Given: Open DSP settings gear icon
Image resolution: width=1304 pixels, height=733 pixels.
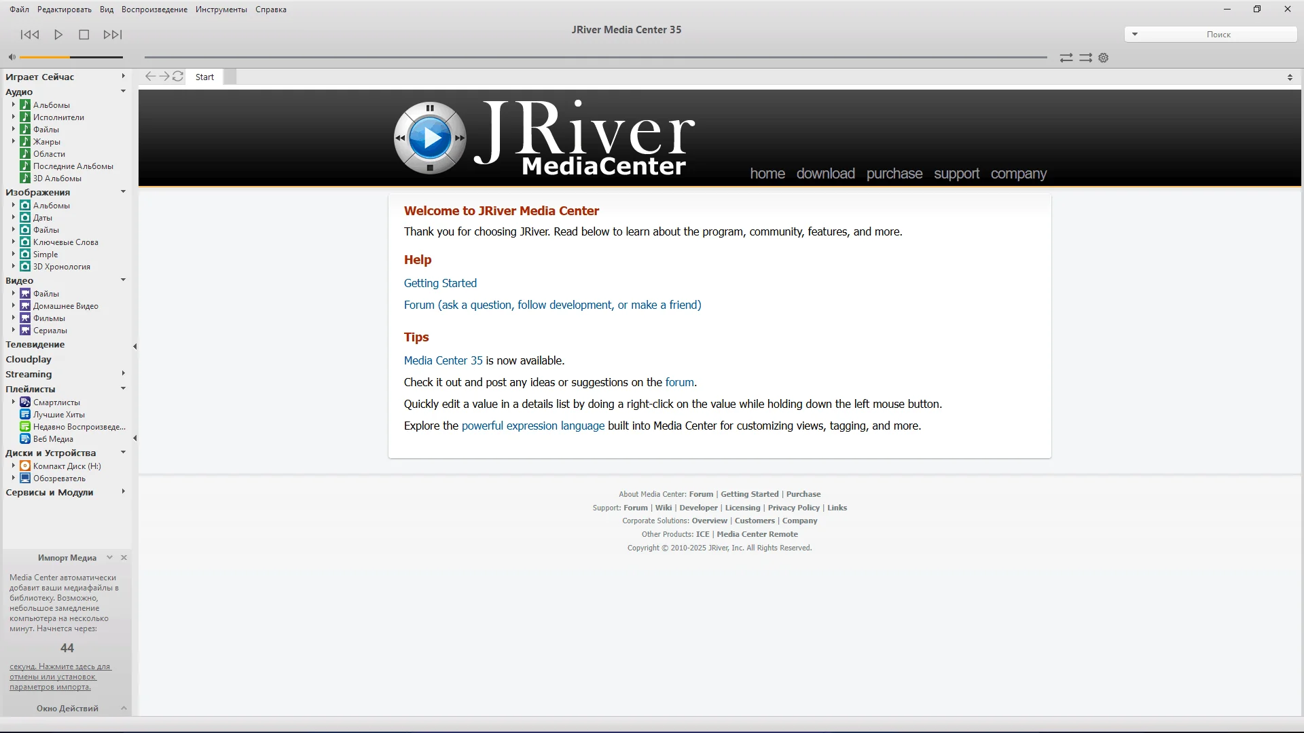Looking at the screenshot, I should pyautogui.click(x=1104, y=58).
